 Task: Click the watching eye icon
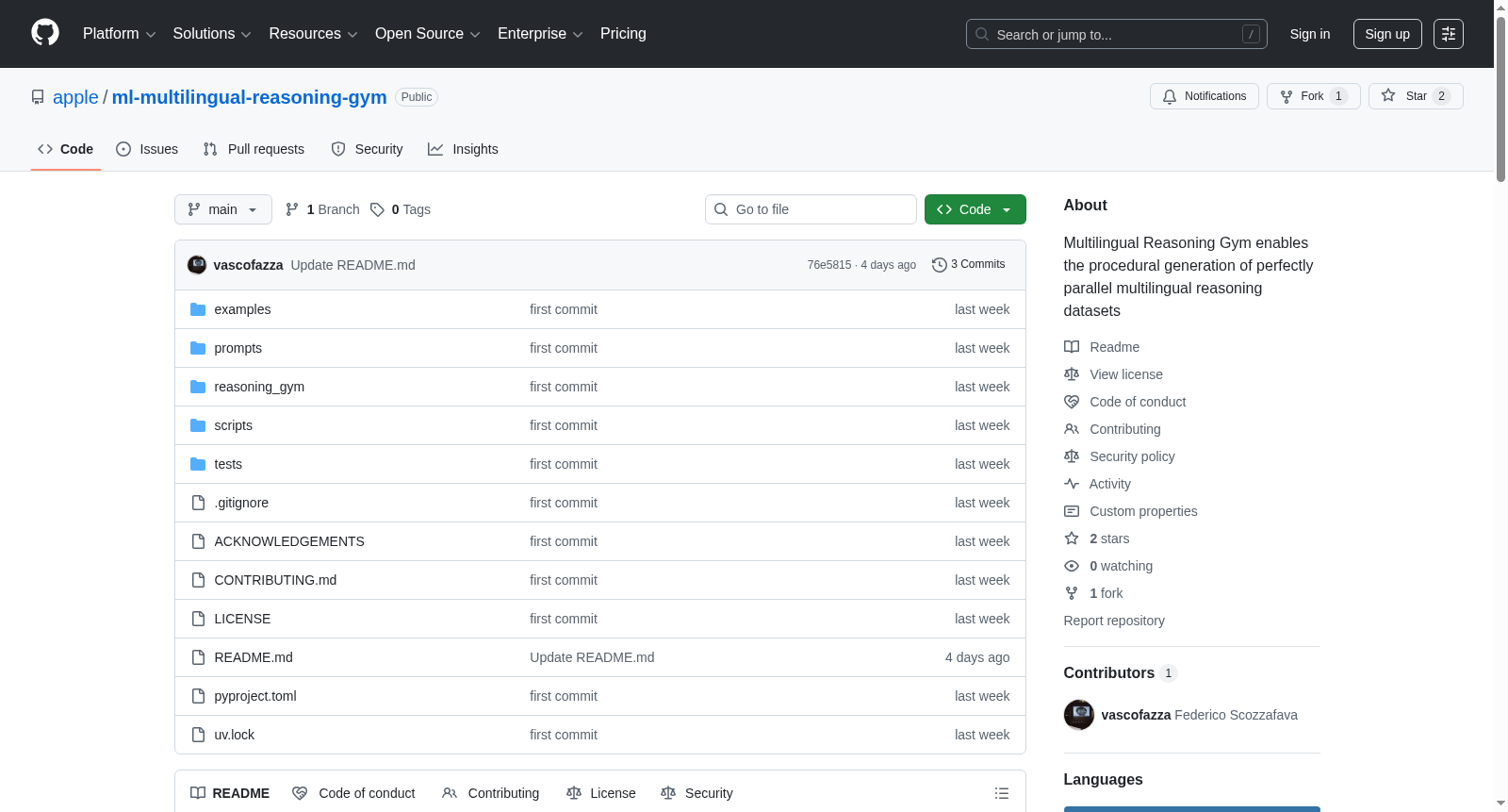pos(1072,566)
